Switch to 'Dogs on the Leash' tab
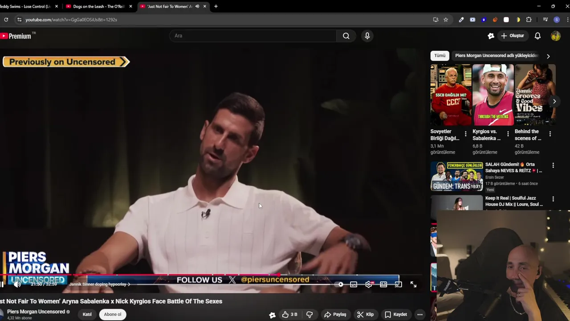The image size is (570, 321). click(x=99, y=6)
